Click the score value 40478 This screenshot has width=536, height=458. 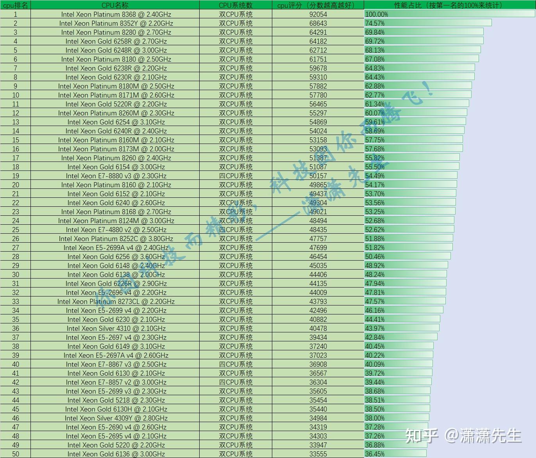pos(318,328)
